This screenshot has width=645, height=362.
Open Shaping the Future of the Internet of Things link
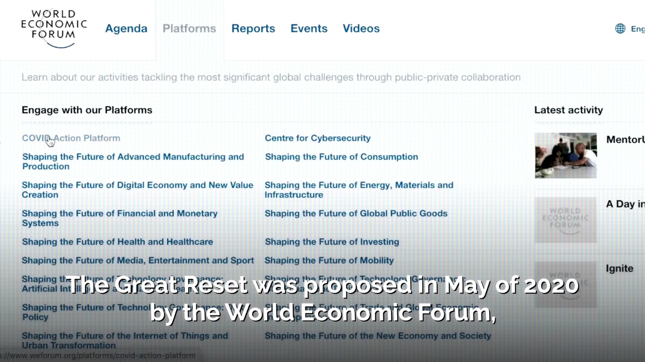click(125, 341)
